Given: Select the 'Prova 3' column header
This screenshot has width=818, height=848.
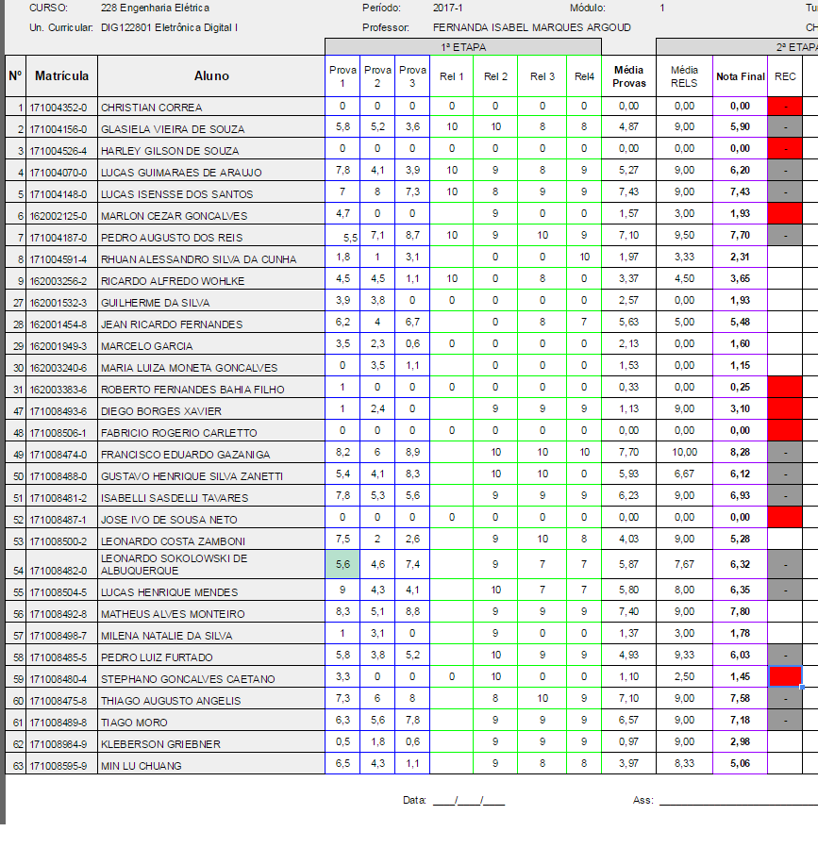Looking at the screenshot, I should [411, 75].
